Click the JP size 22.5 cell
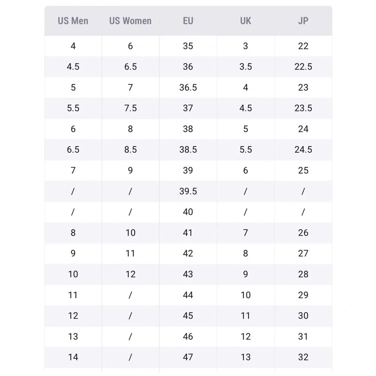 point(303,67)
